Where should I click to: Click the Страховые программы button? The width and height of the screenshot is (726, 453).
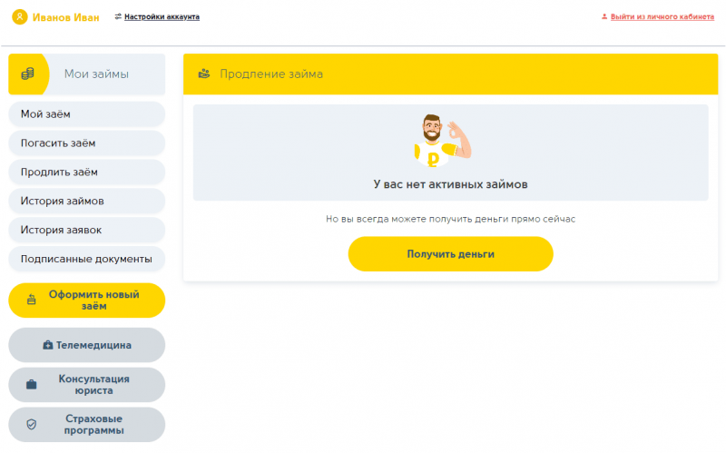(93, 424)
